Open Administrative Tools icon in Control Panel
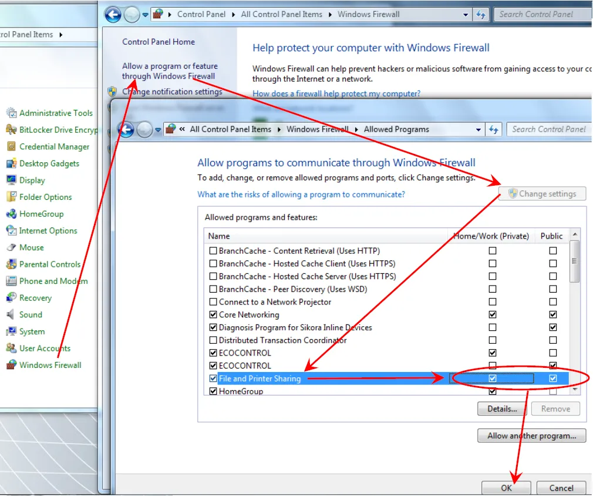 coord(11,113)
